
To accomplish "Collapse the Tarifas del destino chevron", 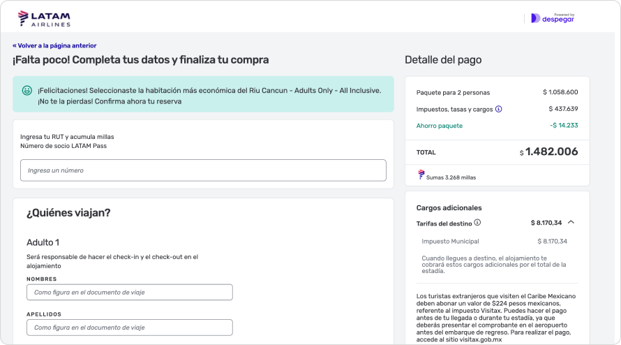I will (x=571, y=223).
